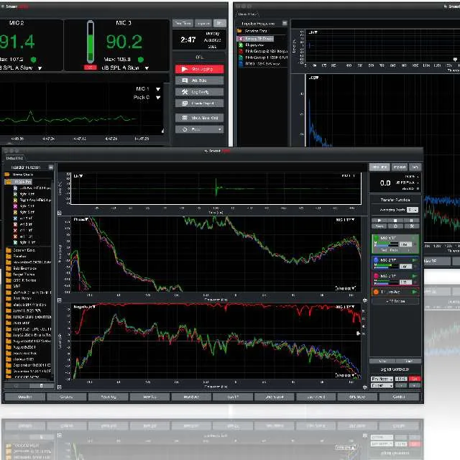Click the red signal generator On button

pyautogui.click(x=415, y=379)
